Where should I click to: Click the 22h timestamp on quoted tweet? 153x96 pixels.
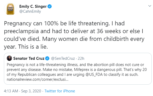click(x=81, y=58)
